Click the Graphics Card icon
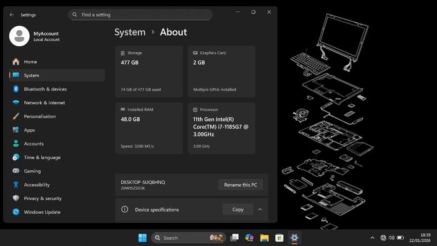This screenshot has width=437, height=246. (195, 52)
